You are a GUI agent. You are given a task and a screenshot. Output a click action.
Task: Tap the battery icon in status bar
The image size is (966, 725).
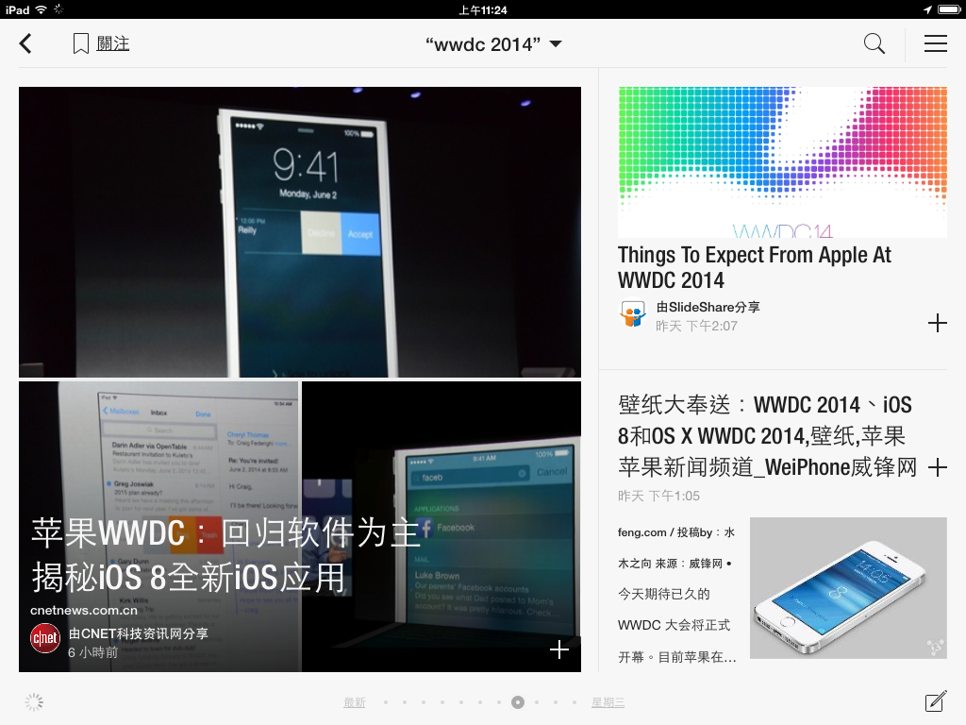click(949, 9)
